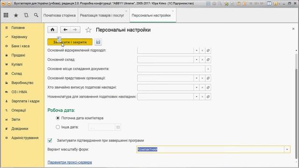Open Favorites star in the top panel
299x168 pixels.
click(16, 15)
